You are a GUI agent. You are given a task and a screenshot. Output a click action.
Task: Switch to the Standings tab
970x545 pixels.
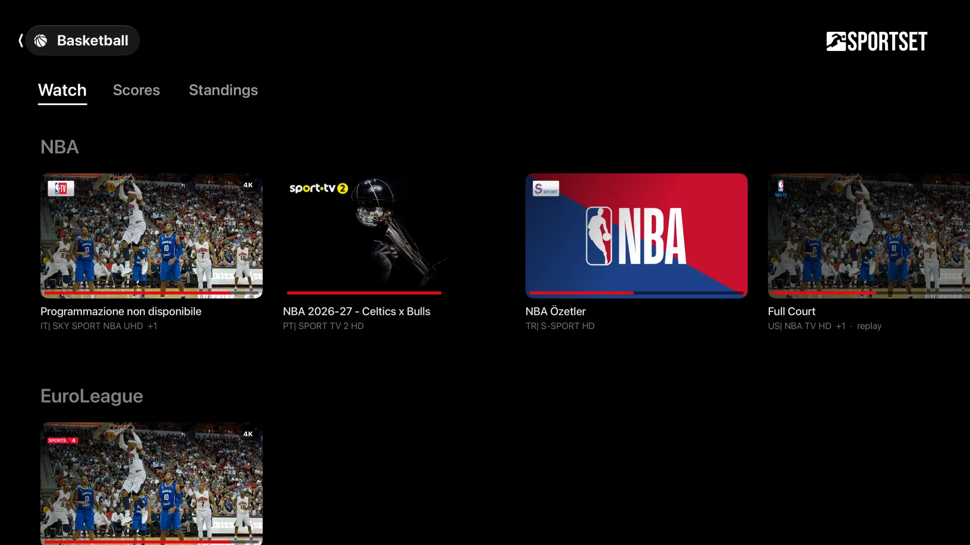point(223,90)
